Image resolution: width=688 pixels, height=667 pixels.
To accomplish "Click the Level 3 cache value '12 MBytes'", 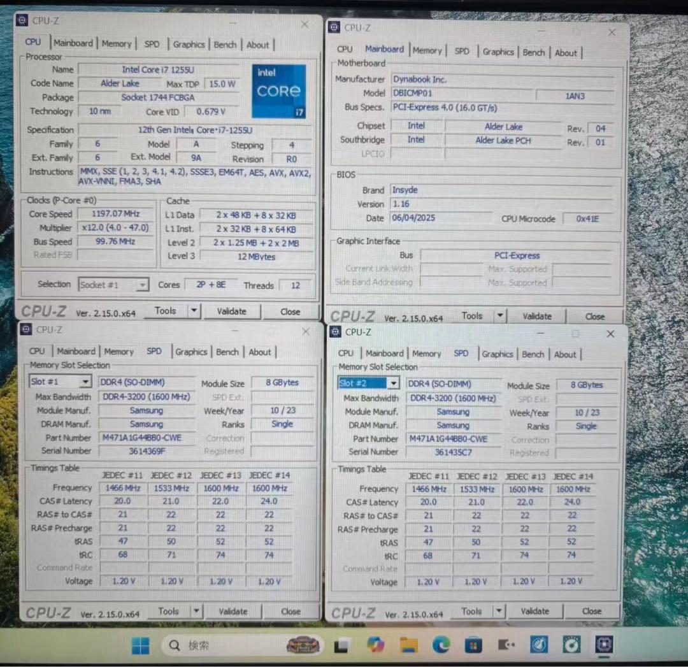I will pyautogui.click(x=256, y=257).
